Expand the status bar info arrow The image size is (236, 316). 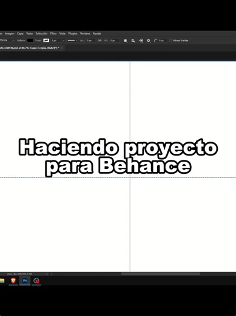[47, 274]
